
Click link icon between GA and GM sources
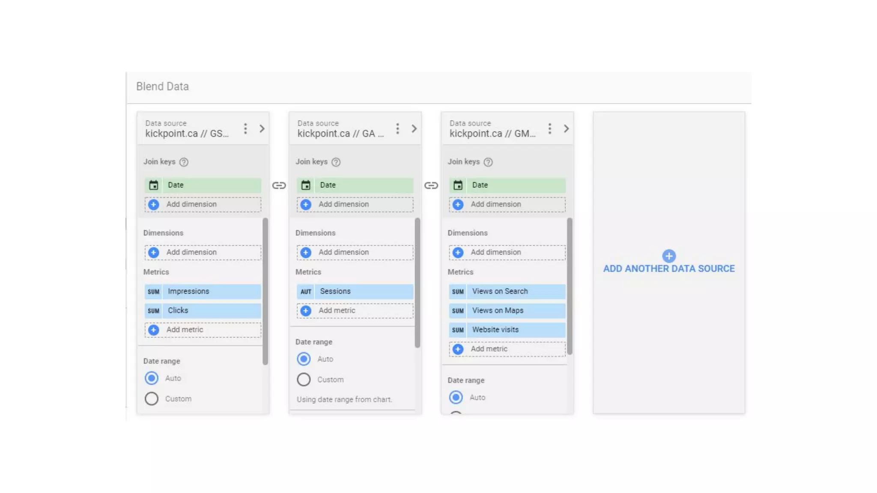coord(431,185)
